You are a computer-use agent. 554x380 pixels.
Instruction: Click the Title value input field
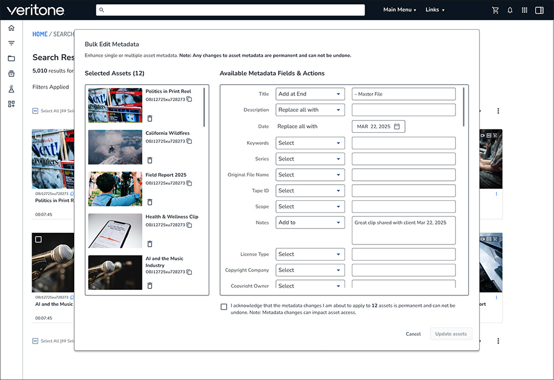tap(403, 94)
